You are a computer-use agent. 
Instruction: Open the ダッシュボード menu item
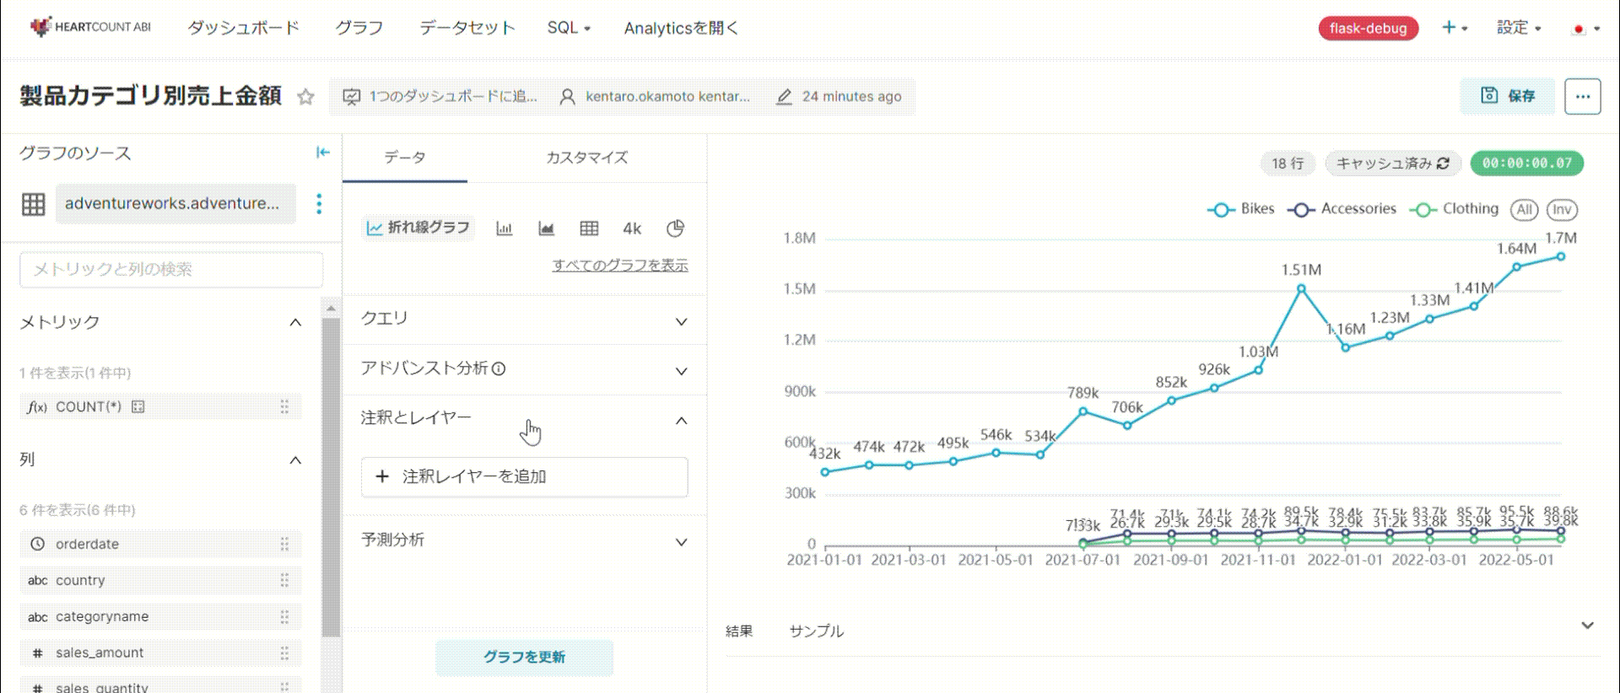click(243, 28)
